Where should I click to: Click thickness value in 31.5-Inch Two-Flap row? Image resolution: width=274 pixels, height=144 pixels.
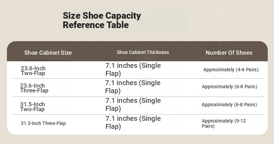133,104
